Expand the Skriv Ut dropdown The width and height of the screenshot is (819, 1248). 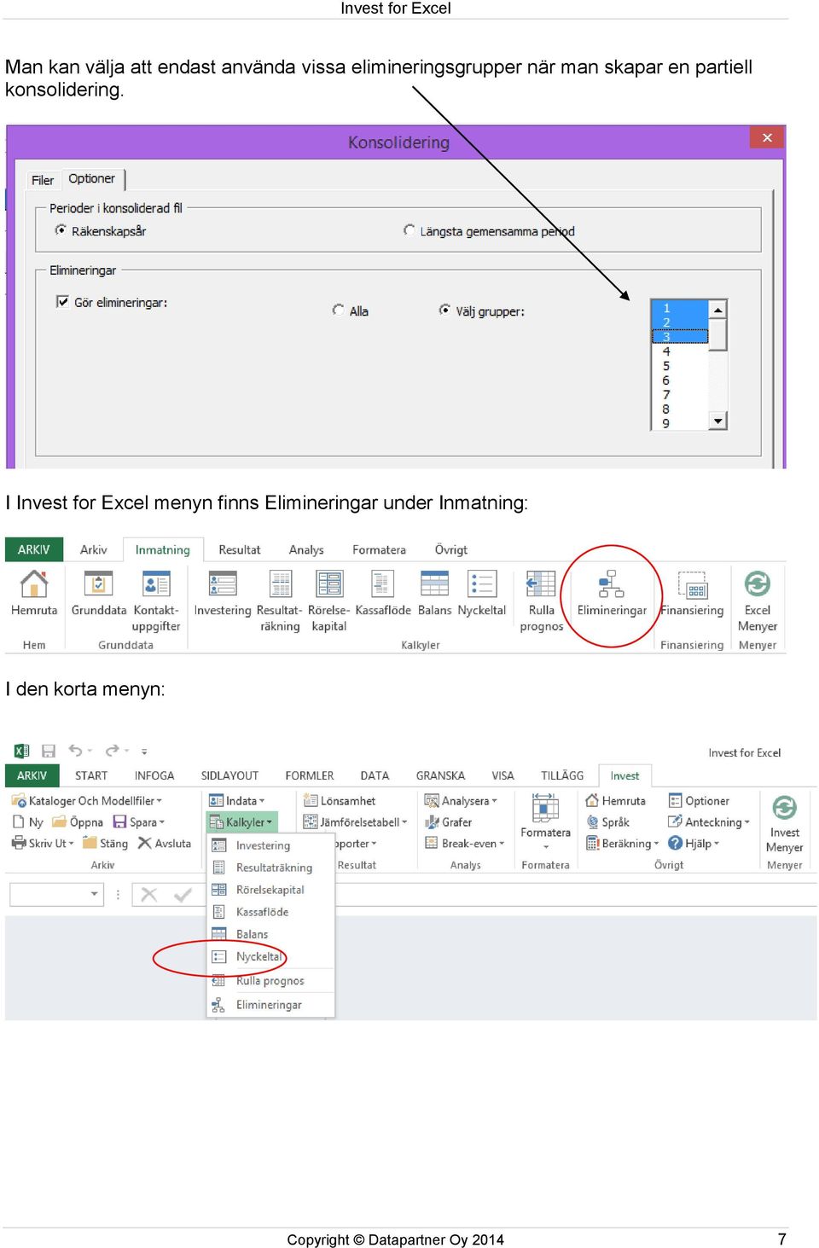pos(43,844)
